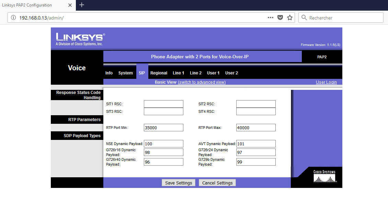The width and height of the screenshot is (388, 203).
Task: Open a new browser tab with plus icon
Action: tap(81, 5)
